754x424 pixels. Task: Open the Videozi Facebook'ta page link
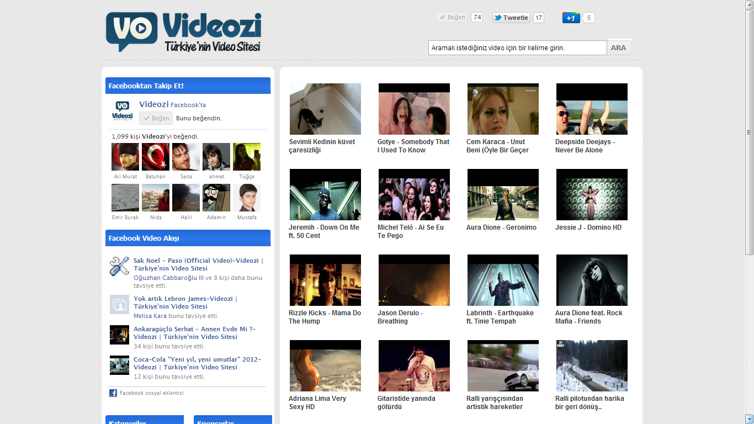tap(173, 104)
